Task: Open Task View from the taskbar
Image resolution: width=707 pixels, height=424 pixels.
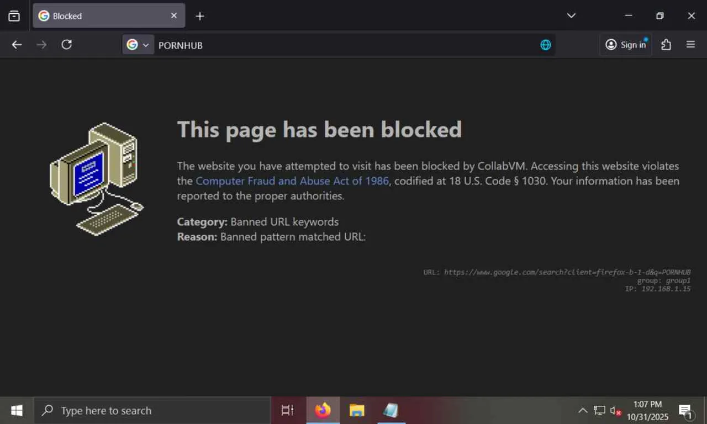Action: [288, 411]
